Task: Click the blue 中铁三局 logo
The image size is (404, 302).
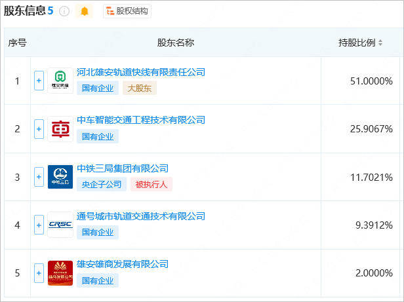Action: (x=60, y=177)
